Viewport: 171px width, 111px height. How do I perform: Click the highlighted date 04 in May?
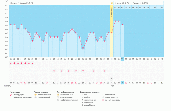tap(122, 83)
